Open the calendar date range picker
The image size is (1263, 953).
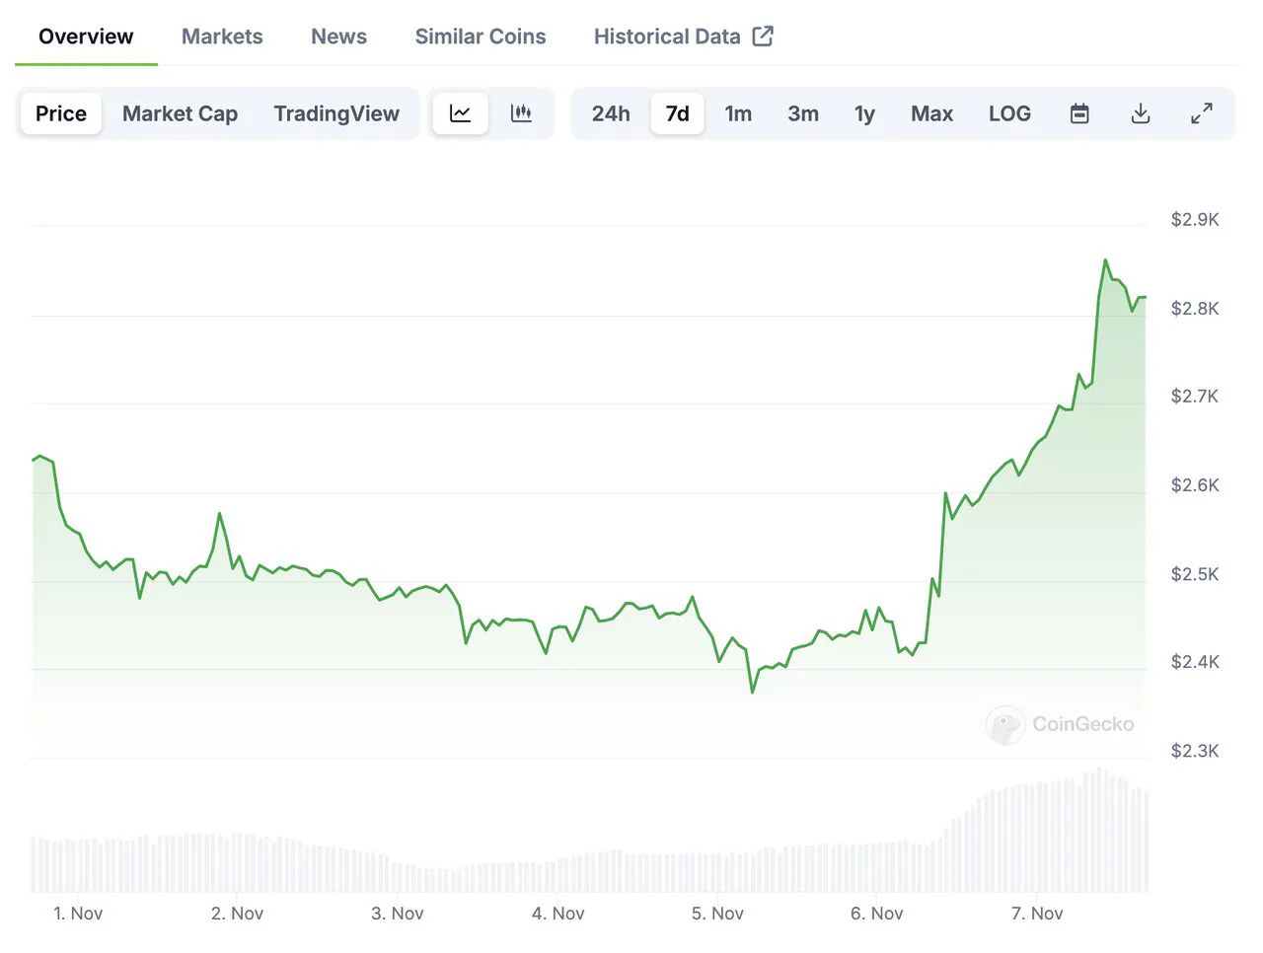(x=1079, y=113)
